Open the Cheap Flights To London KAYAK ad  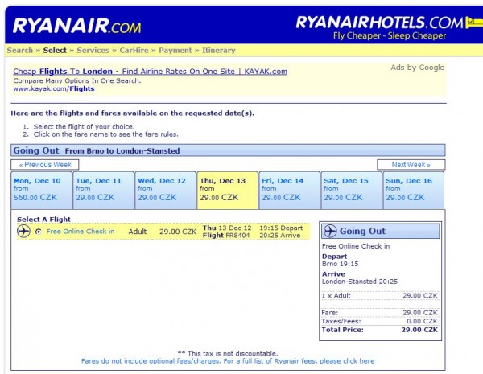click(150, 72)
